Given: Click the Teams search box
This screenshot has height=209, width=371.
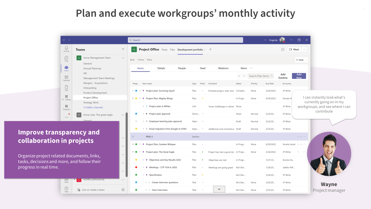Looking at the screenshot, I should click(185, 40).
